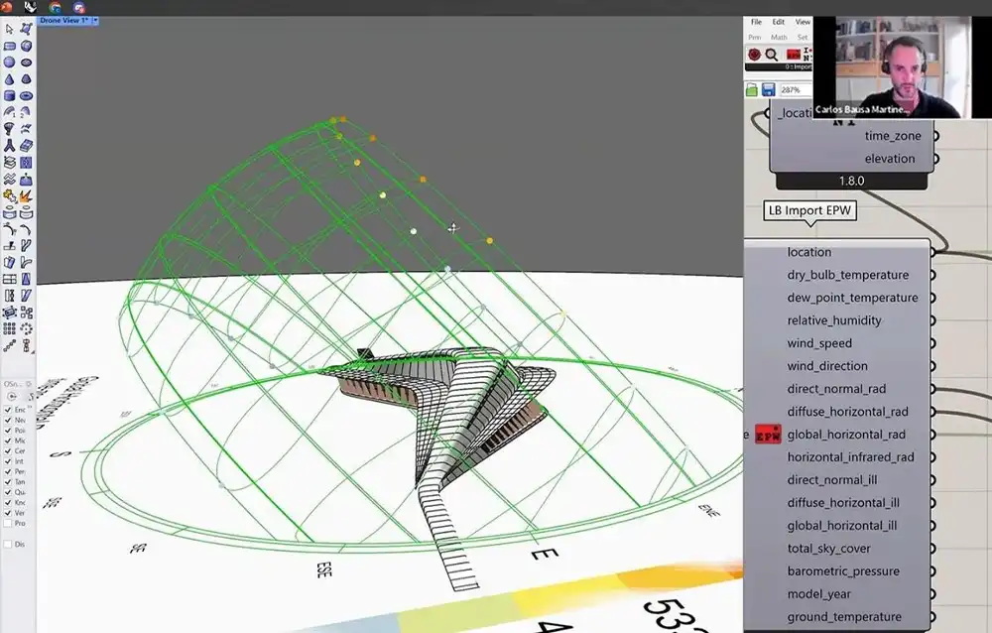Open file using green folder icon
Viewport: 992px width, 633px height.
752,90
